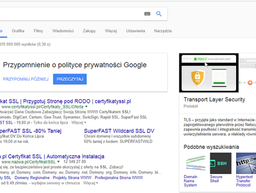Click the www.certyfikatyssl.pl green URL text
The width and height of the screenshot is (256, 193).
pos(43,107)
